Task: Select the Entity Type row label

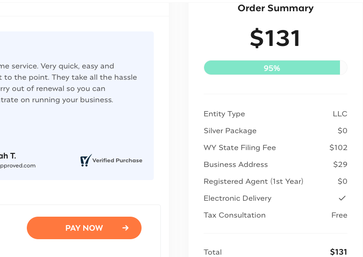Action: (224, 114)
